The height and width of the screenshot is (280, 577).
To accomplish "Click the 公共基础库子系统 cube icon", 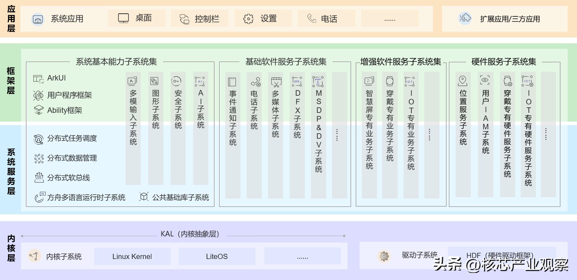I will tap(144, 196).
